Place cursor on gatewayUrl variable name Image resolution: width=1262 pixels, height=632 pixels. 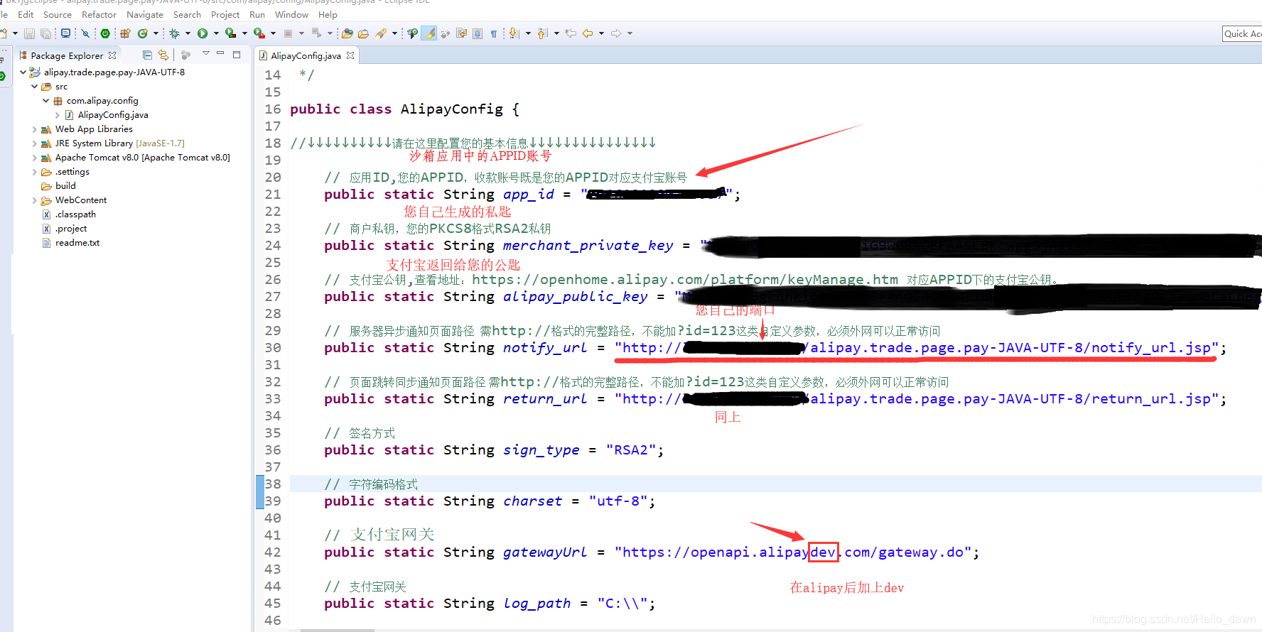click(545, 552)
